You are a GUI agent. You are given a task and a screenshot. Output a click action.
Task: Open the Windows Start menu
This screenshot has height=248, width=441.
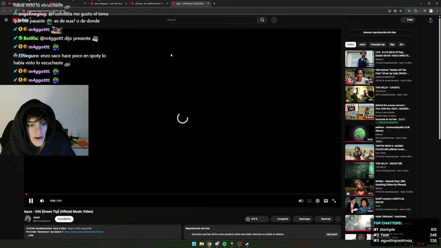click(194, 244)
